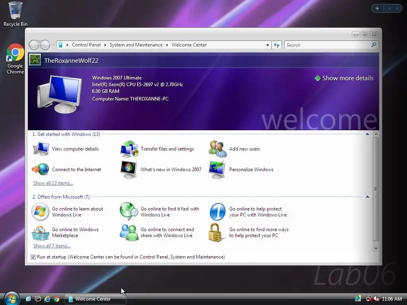Screen dimensions: 407x305
Task: Open What's new in Windows 2007 icon
Action: coord(129,170)
